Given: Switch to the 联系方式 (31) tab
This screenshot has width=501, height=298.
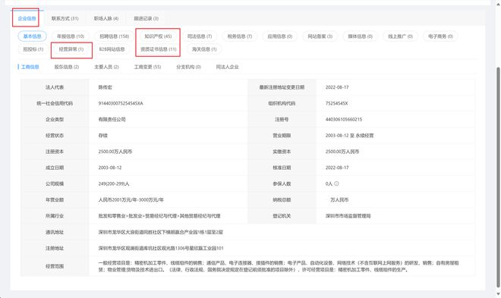Looking at the screenshot, I should [x=65, y=18].
